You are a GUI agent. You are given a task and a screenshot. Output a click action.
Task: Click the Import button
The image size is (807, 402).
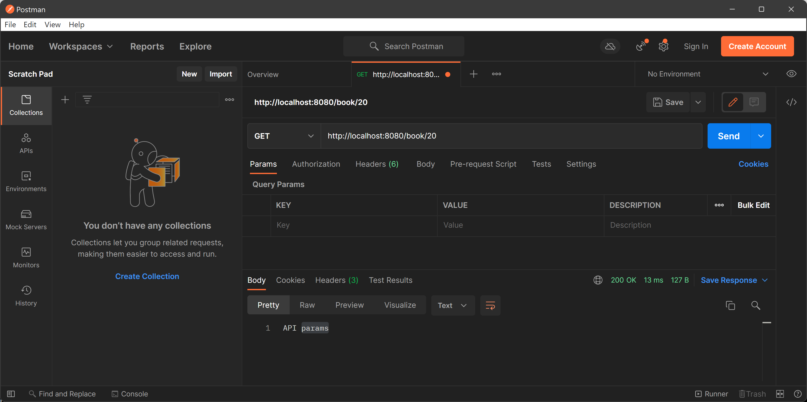click(x=220, y=74)
